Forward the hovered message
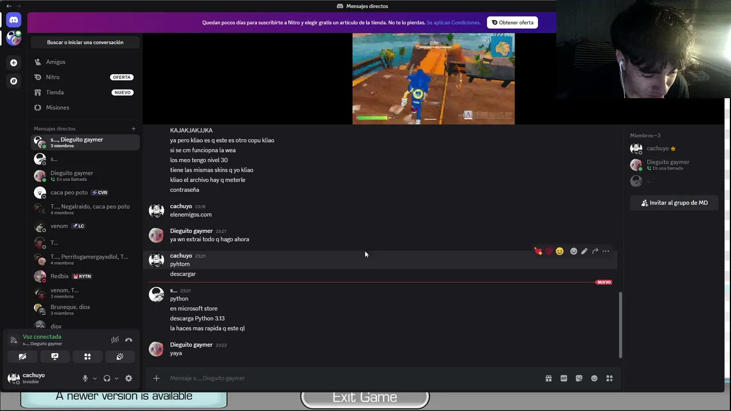Image resolution: width=731 pixels, height=411 pixels. pos(595,251)
